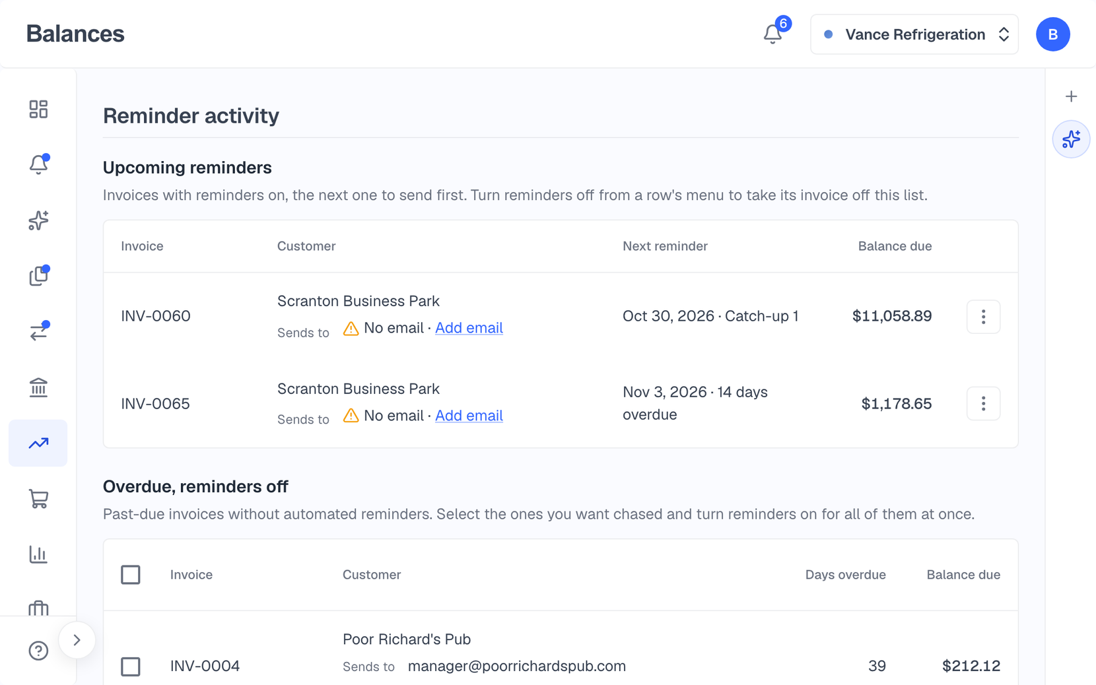This screenshot has height=685, width=1096.
Task: Click the $1,178.65 balance amount
Action: click(897, 404)
